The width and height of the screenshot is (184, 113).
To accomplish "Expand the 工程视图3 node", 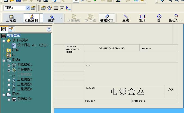I will click(x=9, y=80).
